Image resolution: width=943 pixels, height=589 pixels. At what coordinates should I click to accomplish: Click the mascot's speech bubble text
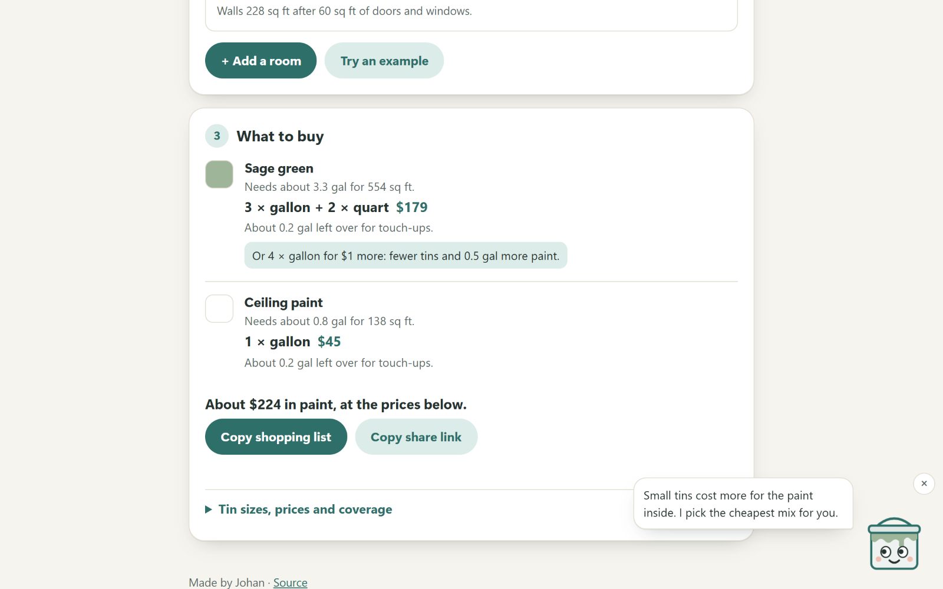click(x=741, y=504)
